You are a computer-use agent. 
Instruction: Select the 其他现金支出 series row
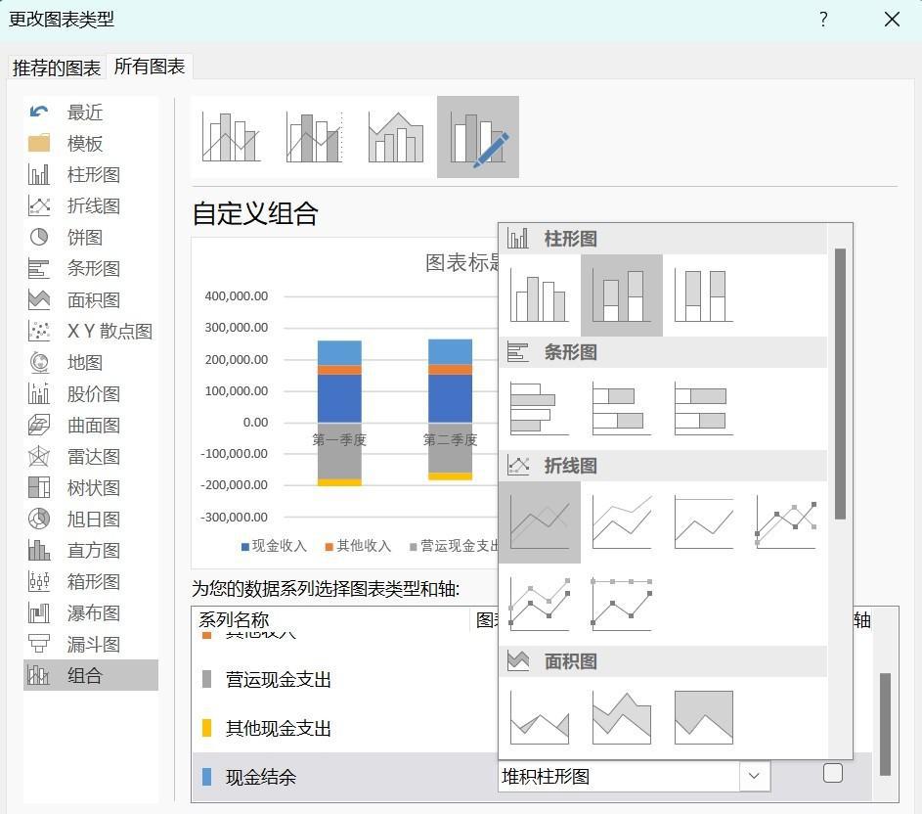344,728
